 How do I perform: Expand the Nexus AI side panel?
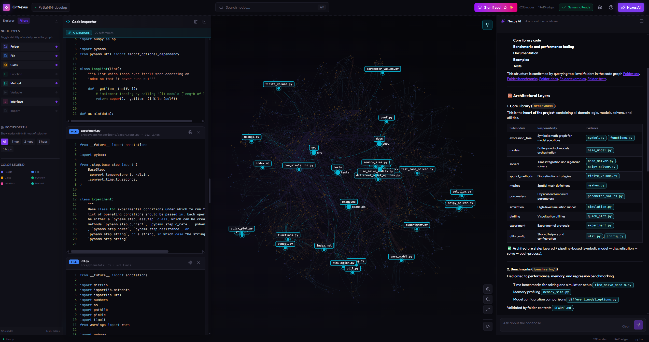[x=642, y=21]
